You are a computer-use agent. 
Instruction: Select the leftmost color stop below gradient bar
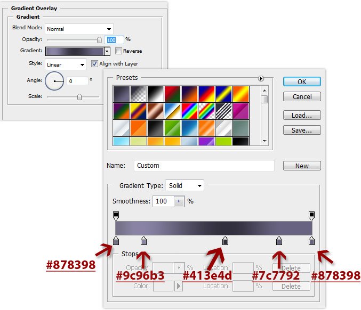(116, 241)
